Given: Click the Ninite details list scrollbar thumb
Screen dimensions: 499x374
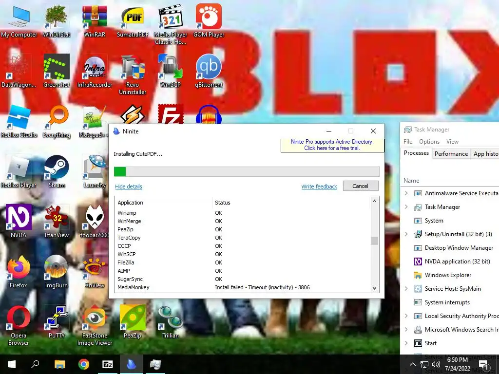Looking at the screenshot, I should (x=375, y=241).
